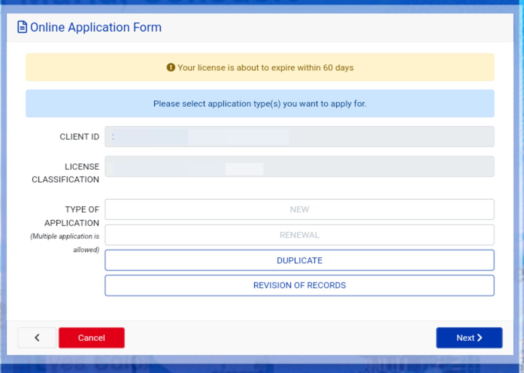Click the CLIENT ID label text
Viewport: 524px width, 373px height.
point(79,137)
